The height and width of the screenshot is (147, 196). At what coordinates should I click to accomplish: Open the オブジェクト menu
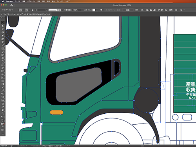pyautogui.click(x=31, y=1)
